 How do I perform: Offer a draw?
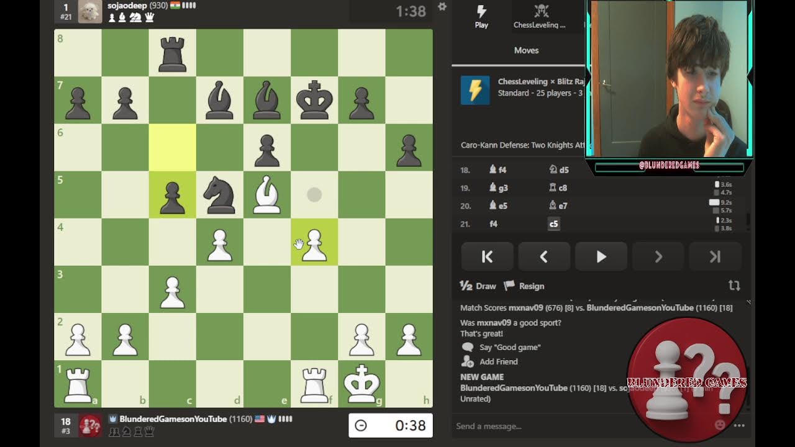478,286
